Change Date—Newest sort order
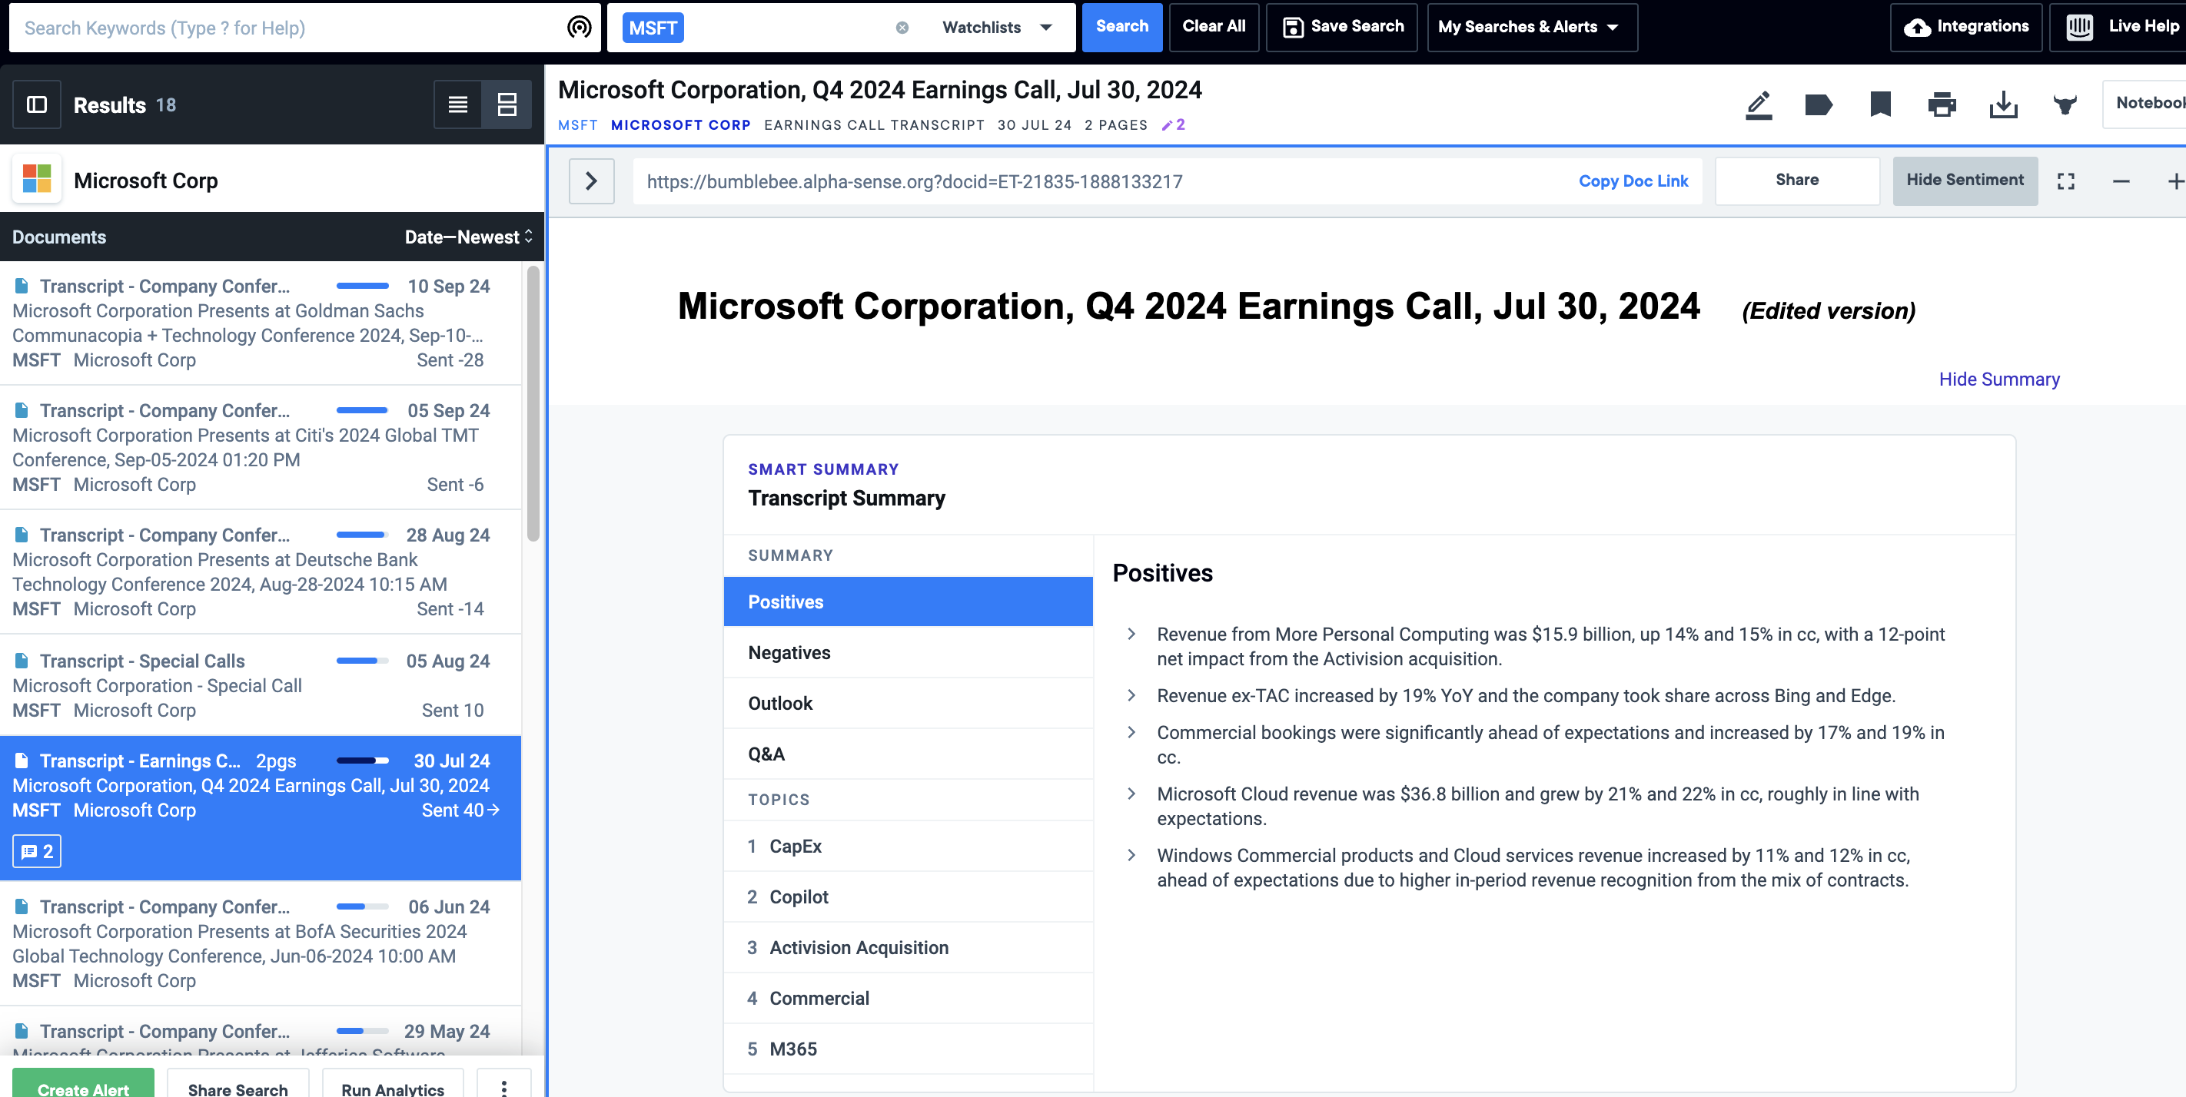Image resolution: width=2186 pixels, height=1097 pixels. pos(468,237)
